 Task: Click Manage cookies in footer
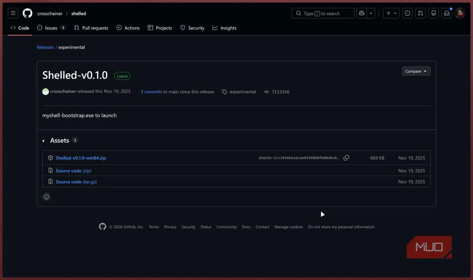[289, 227]
